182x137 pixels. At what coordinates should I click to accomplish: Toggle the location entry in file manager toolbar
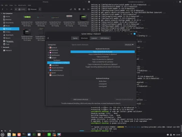click(71, 9)
